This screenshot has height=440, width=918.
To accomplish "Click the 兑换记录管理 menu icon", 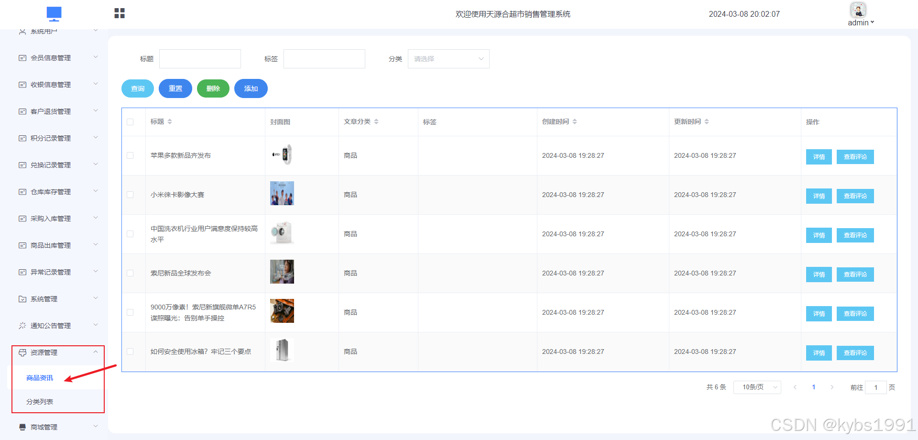I will click(22, 165).
